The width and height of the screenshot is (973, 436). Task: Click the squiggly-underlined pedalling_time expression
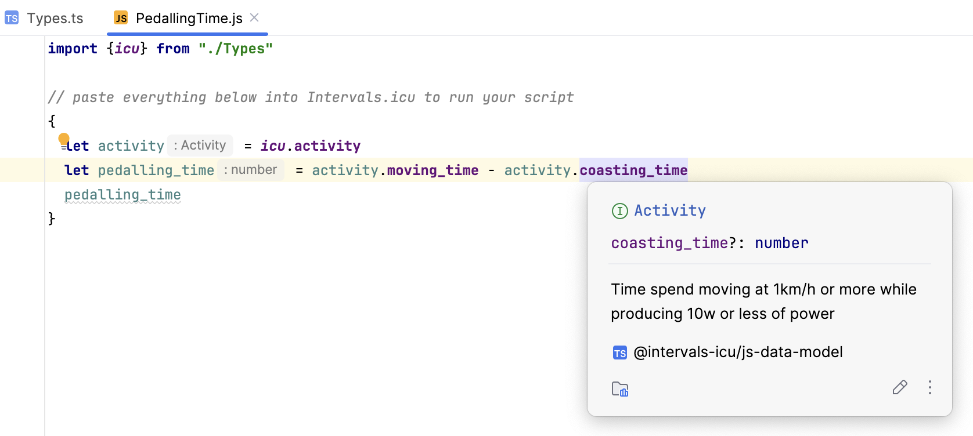(122, 195)
